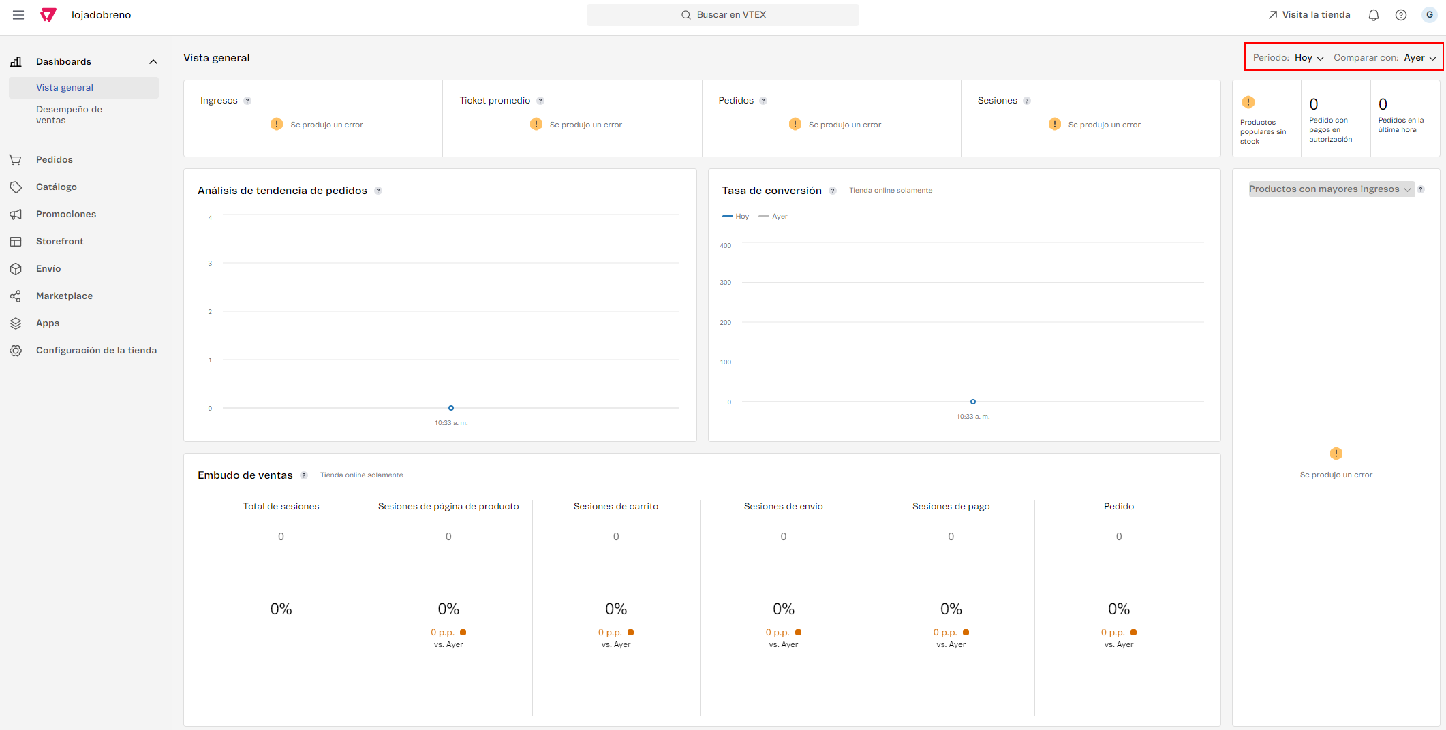This screenshot has width=1446, height=730.
Task: Click the help icon next to Ingresos
Action: [247, 101]
